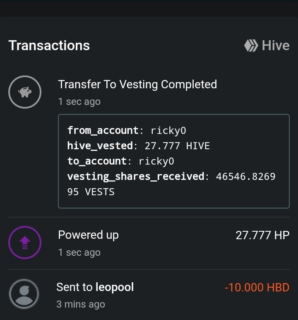Click the vesting transaction details box

click(x=174, y=161)
